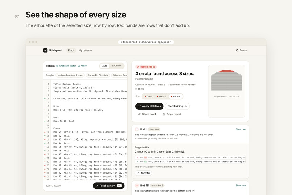292x195 pixels.
Task: Click the 'size Child' tag on Rnd 1
Action: click(x=154, y=129)
